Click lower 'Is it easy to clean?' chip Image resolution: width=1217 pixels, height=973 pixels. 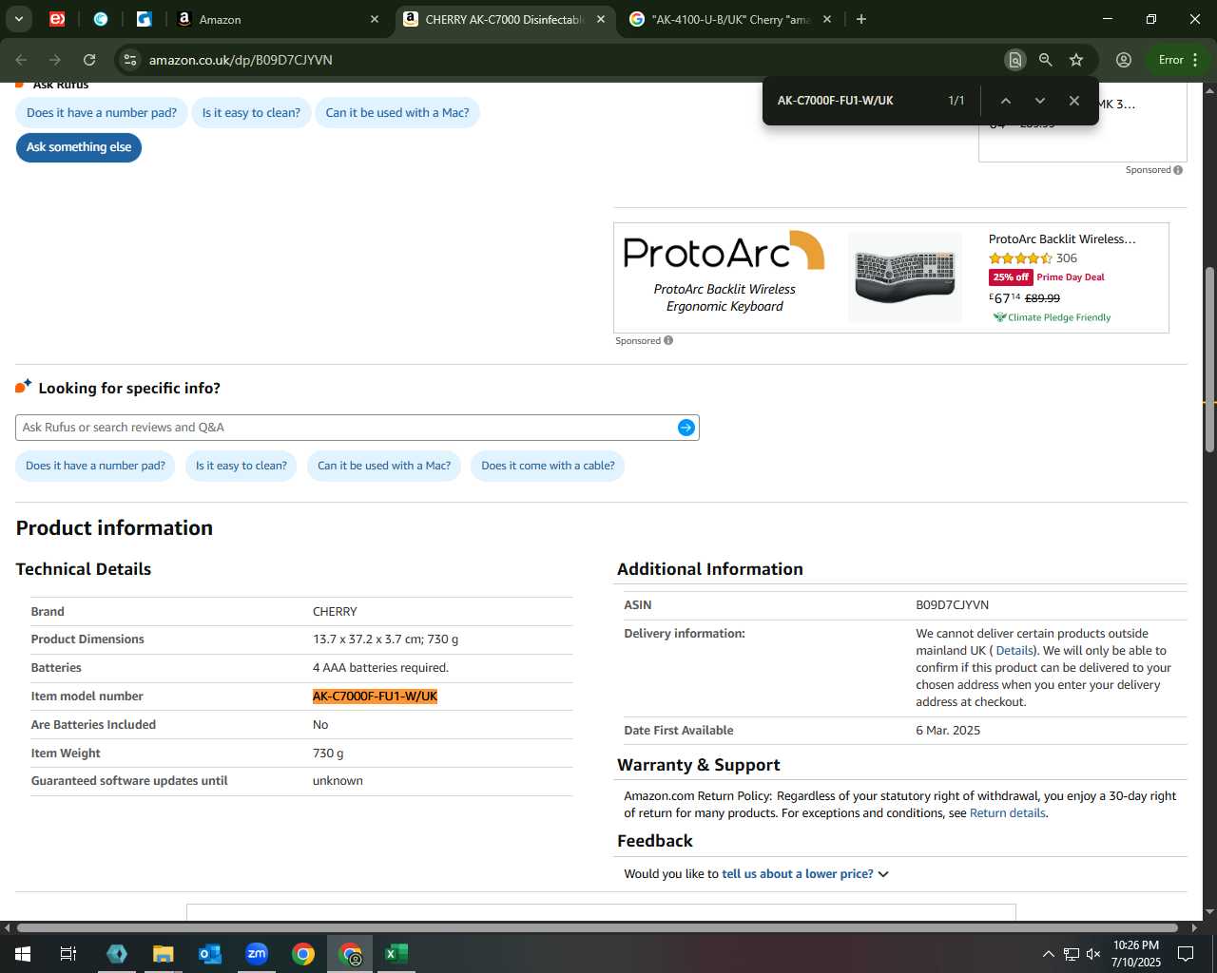241,466
